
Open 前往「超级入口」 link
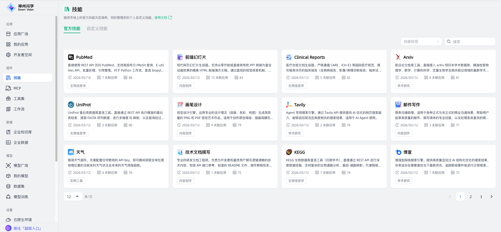27,228
